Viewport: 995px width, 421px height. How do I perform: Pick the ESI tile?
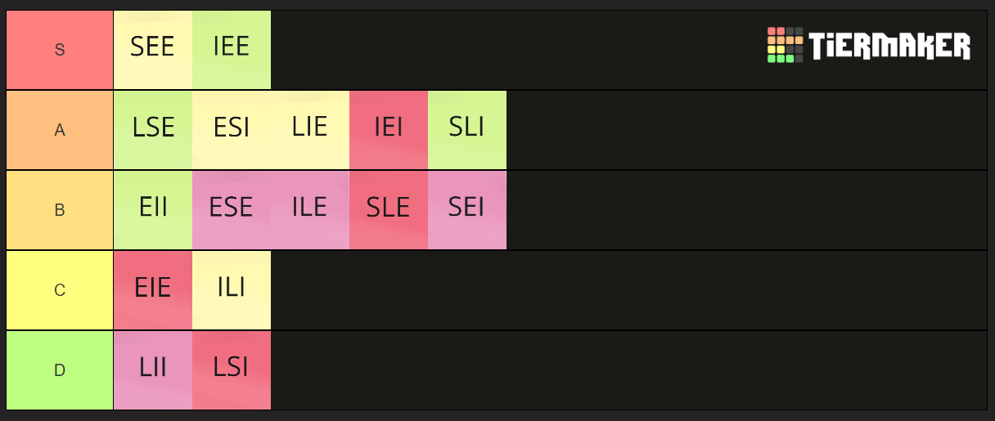[x=232, y=130]
